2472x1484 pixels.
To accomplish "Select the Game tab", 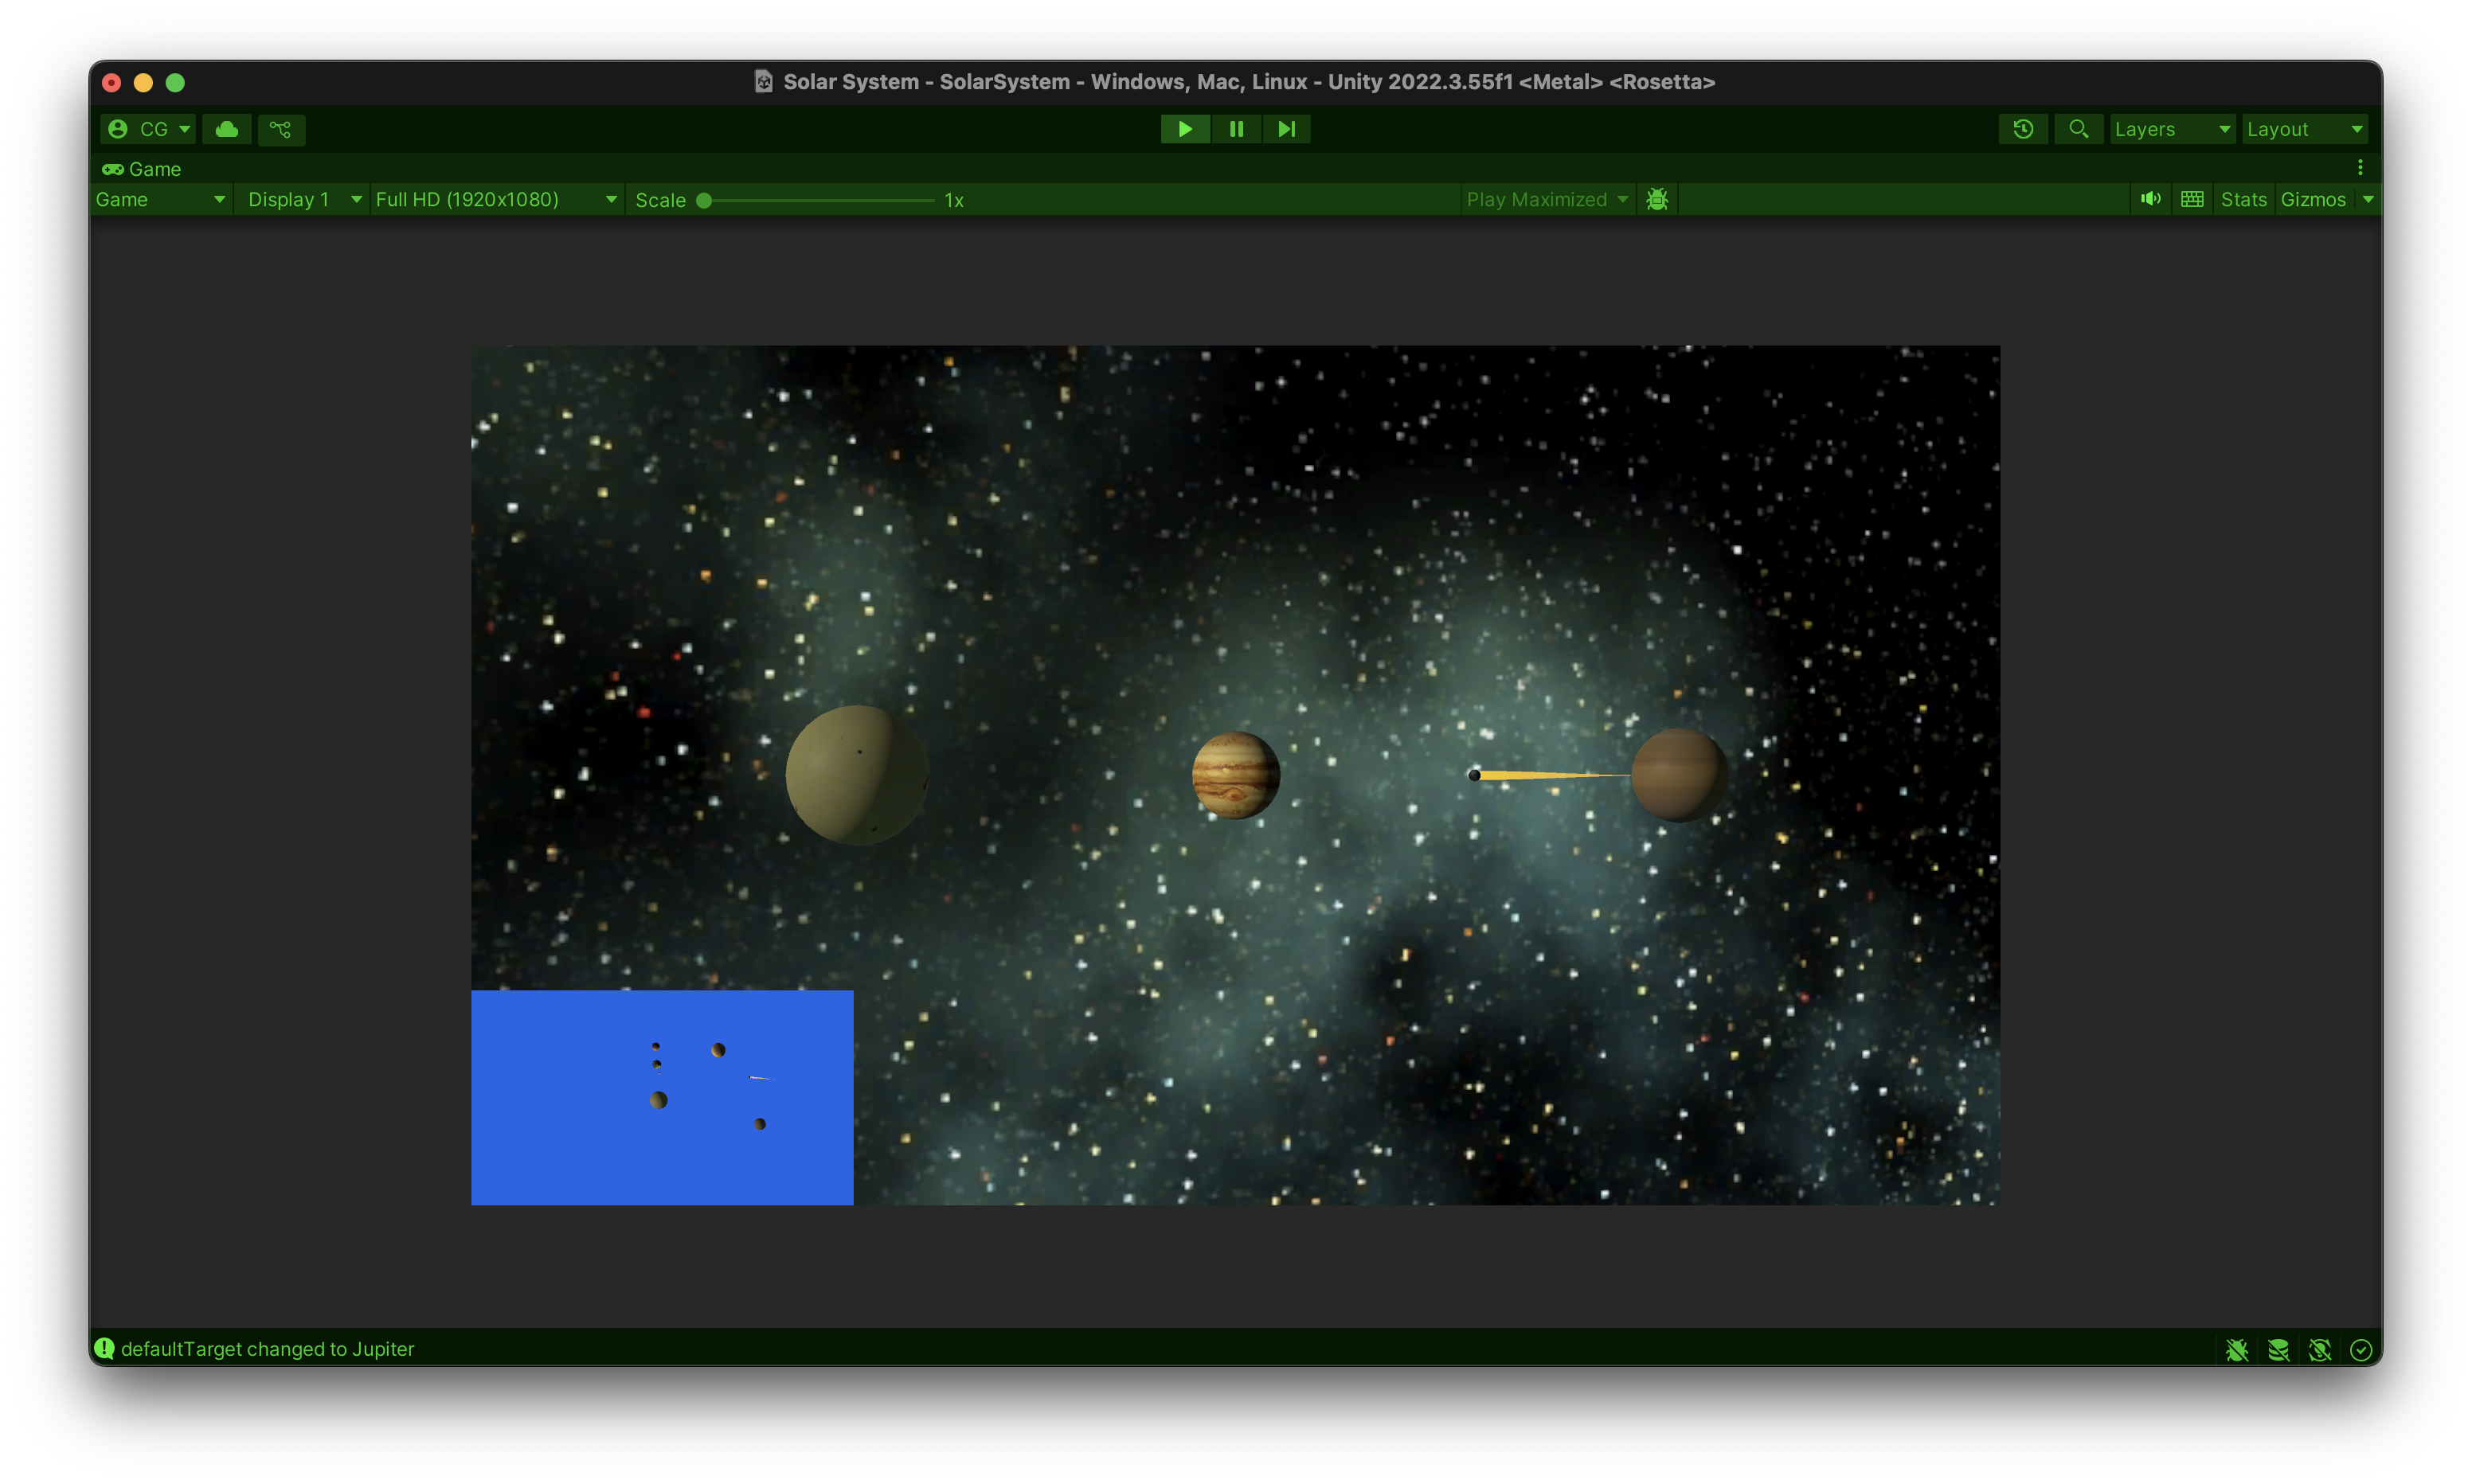I will pos(142,169).
